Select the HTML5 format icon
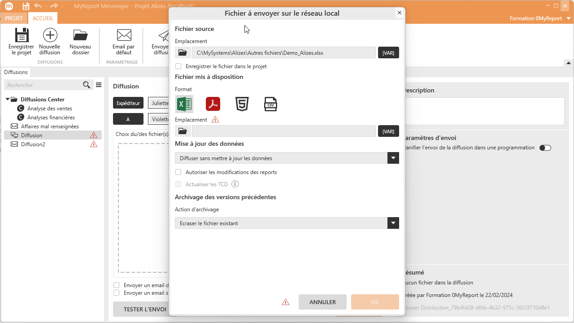574x323 pixels. (x=242, y=104)
